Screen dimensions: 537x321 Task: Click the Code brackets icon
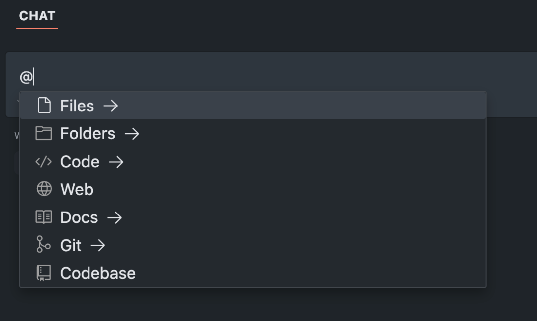(x=44, y=162)
